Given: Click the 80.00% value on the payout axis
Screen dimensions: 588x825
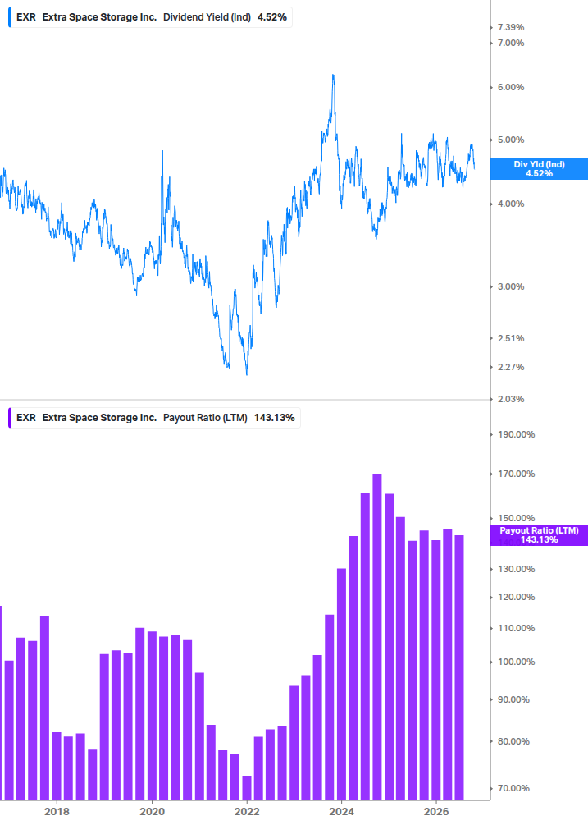Looking at the screenshot, I should point(516,741).
